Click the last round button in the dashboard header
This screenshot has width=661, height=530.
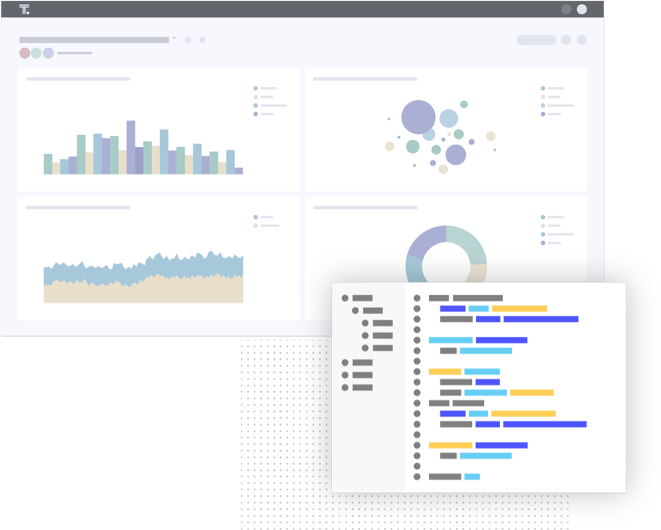pyautogui.click(x=582, y=40)
